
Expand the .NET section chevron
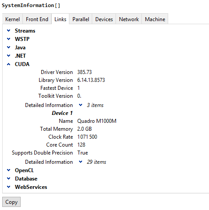coord(9,56)
